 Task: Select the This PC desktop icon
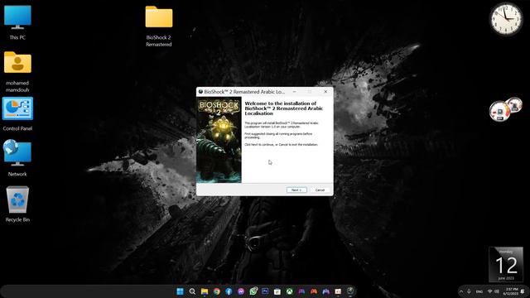click(17, 22)
